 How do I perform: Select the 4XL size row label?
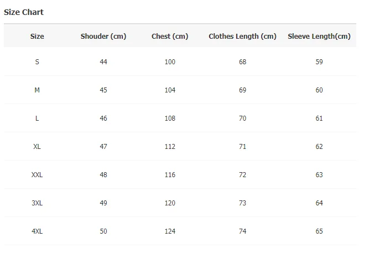click(x=37, y=231)
